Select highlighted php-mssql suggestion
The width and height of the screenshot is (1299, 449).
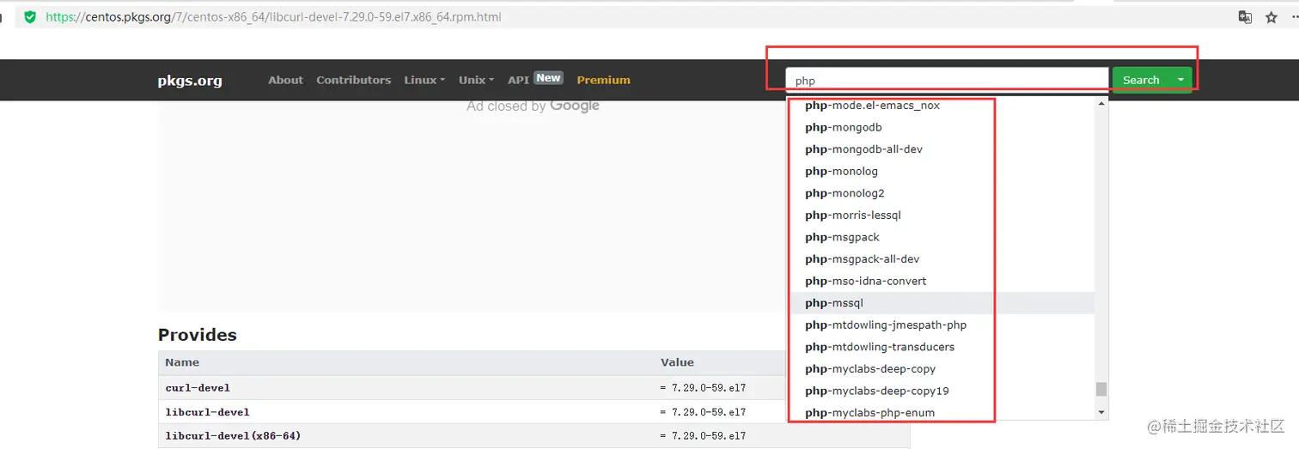point(942,303)
